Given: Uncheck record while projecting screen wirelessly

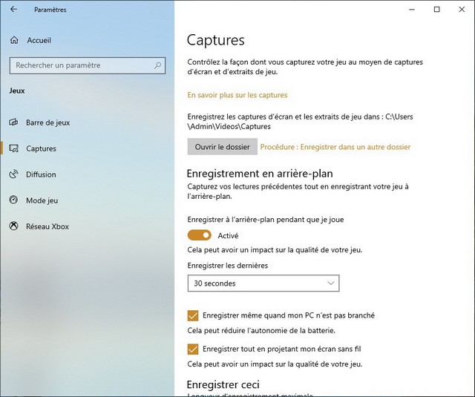Looking at the screenshot, I should point(193,349).
